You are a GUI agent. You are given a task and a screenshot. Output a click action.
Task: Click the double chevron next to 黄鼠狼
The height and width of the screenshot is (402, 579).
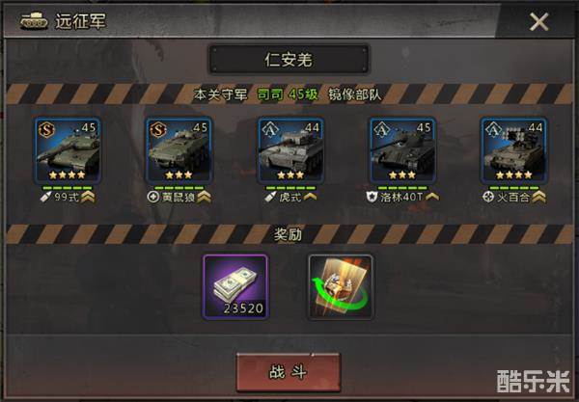204,197
